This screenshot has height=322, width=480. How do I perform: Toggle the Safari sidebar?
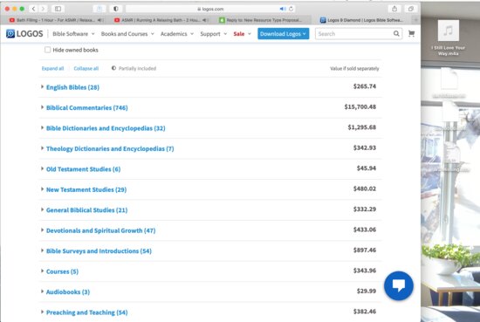coord(58,9)
